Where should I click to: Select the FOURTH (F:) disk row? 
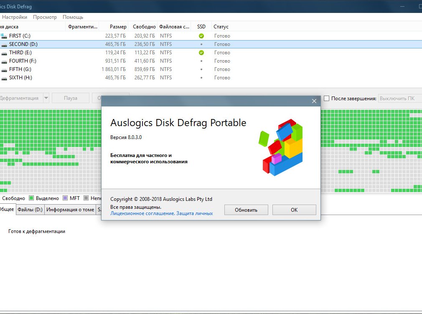(x=211, y=61)
